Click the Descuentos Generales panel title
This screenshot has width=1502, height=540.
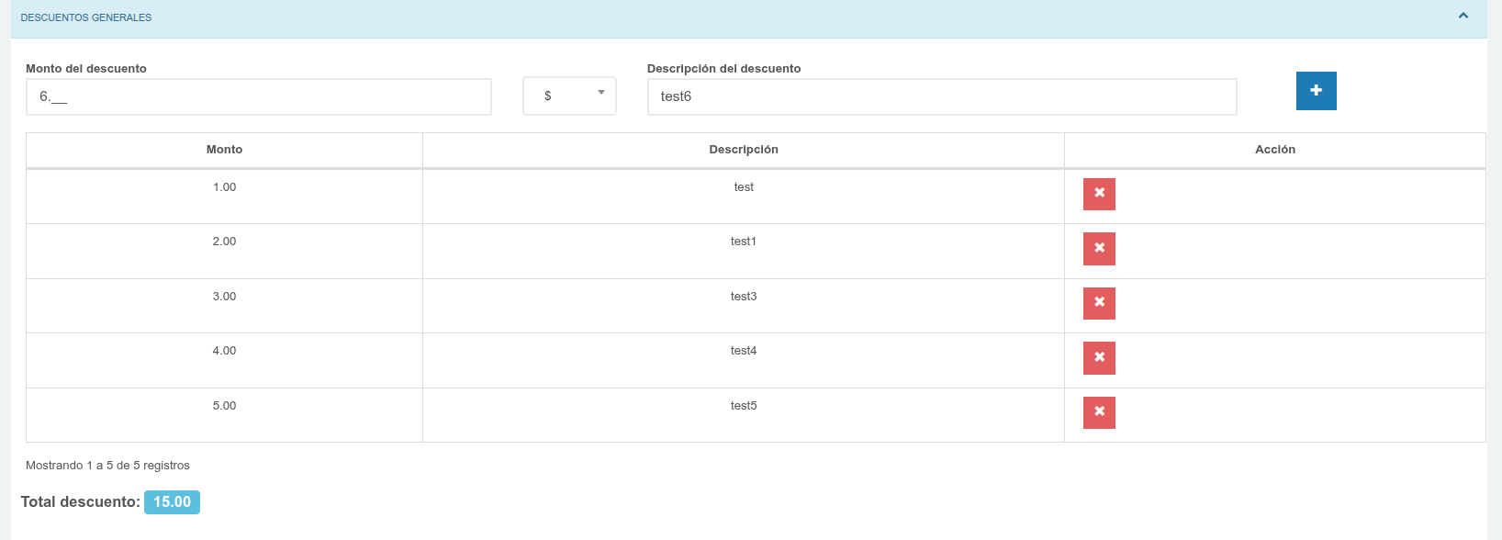pyautogui.click(x=86, y=17)
